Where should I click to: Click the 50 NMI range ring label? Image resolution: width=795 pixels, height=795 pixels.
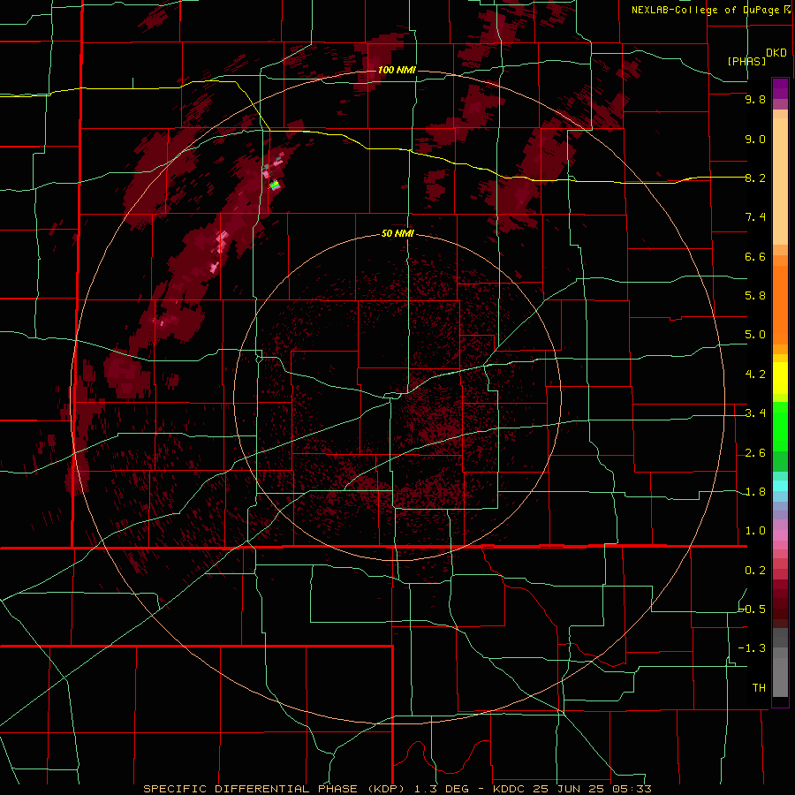click(397, 233)
